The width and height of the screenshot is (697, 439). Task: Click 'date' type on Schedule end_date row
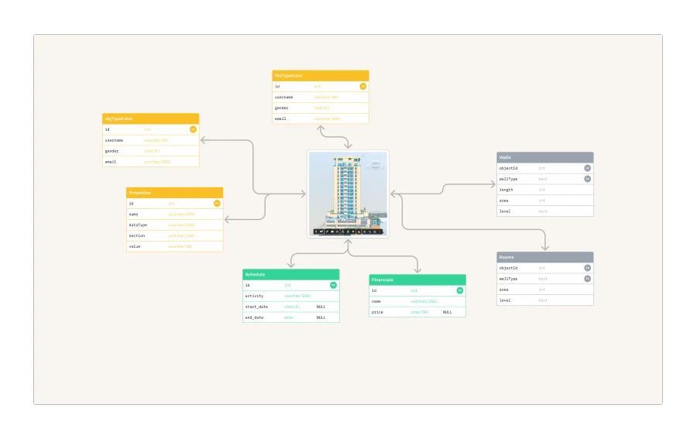(289, 317)
